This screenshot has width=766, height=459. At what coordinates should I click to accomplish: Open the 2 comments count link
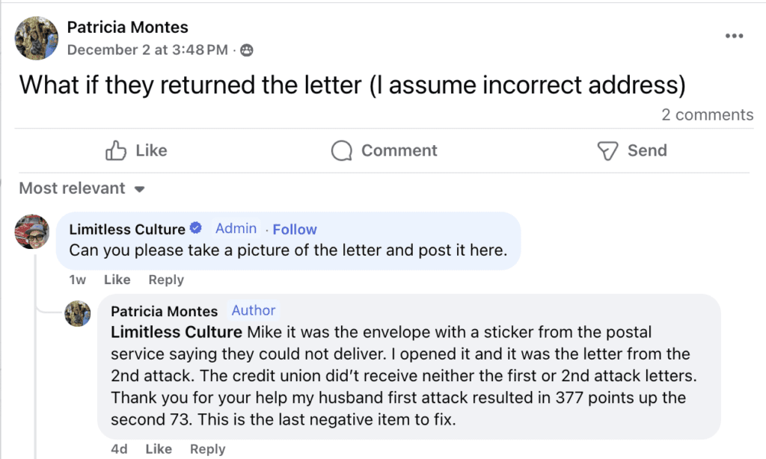[707, 115]
